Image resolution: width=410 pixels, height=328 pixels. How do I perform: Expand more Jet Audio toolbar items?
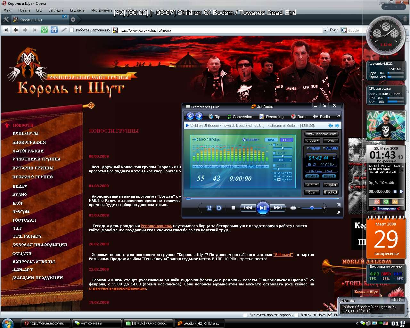coord(339,116)
